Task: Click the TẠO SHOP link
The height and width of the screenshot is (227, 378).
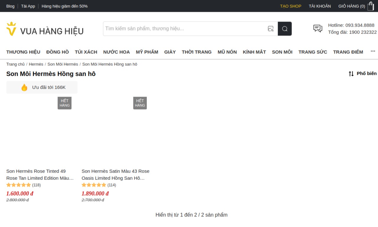Action: (x=291, y=6)
